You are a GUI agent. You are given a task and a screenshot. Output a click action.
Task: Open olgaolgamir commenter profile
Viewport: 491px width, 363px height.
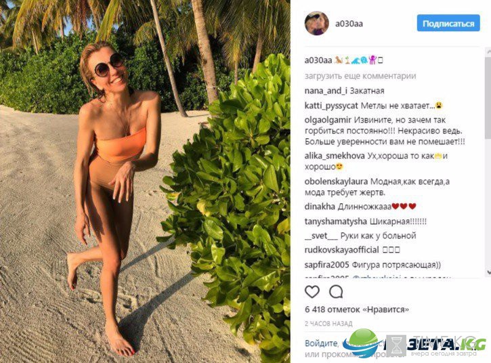click(328, 120)
